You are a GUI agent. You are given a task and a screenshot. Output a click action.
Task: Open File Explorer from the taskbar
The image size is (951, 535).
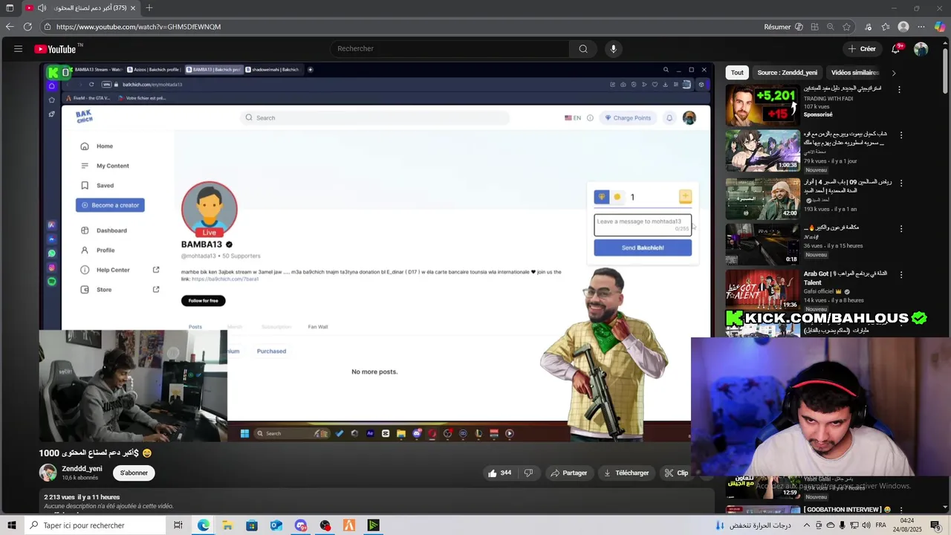pos(227,525)
